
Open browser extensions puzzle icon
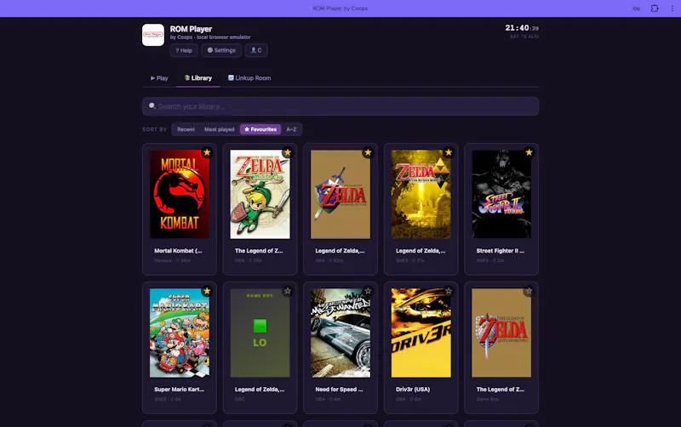click(x=655, y=9)
